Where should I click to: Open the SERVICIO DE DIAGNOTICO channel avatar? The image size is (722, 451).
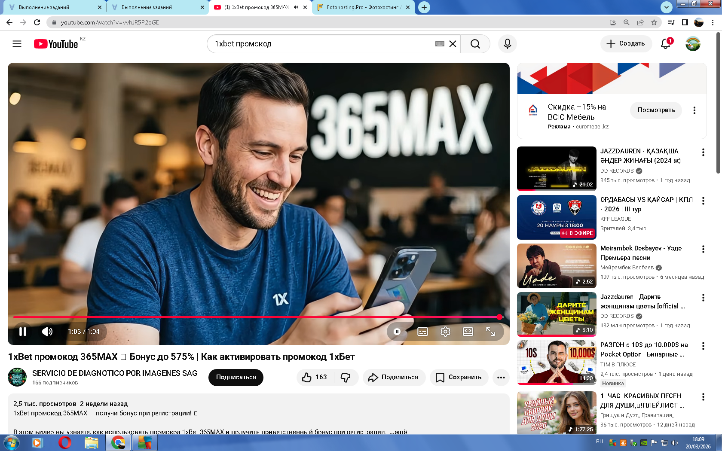[x=17, y=377]
